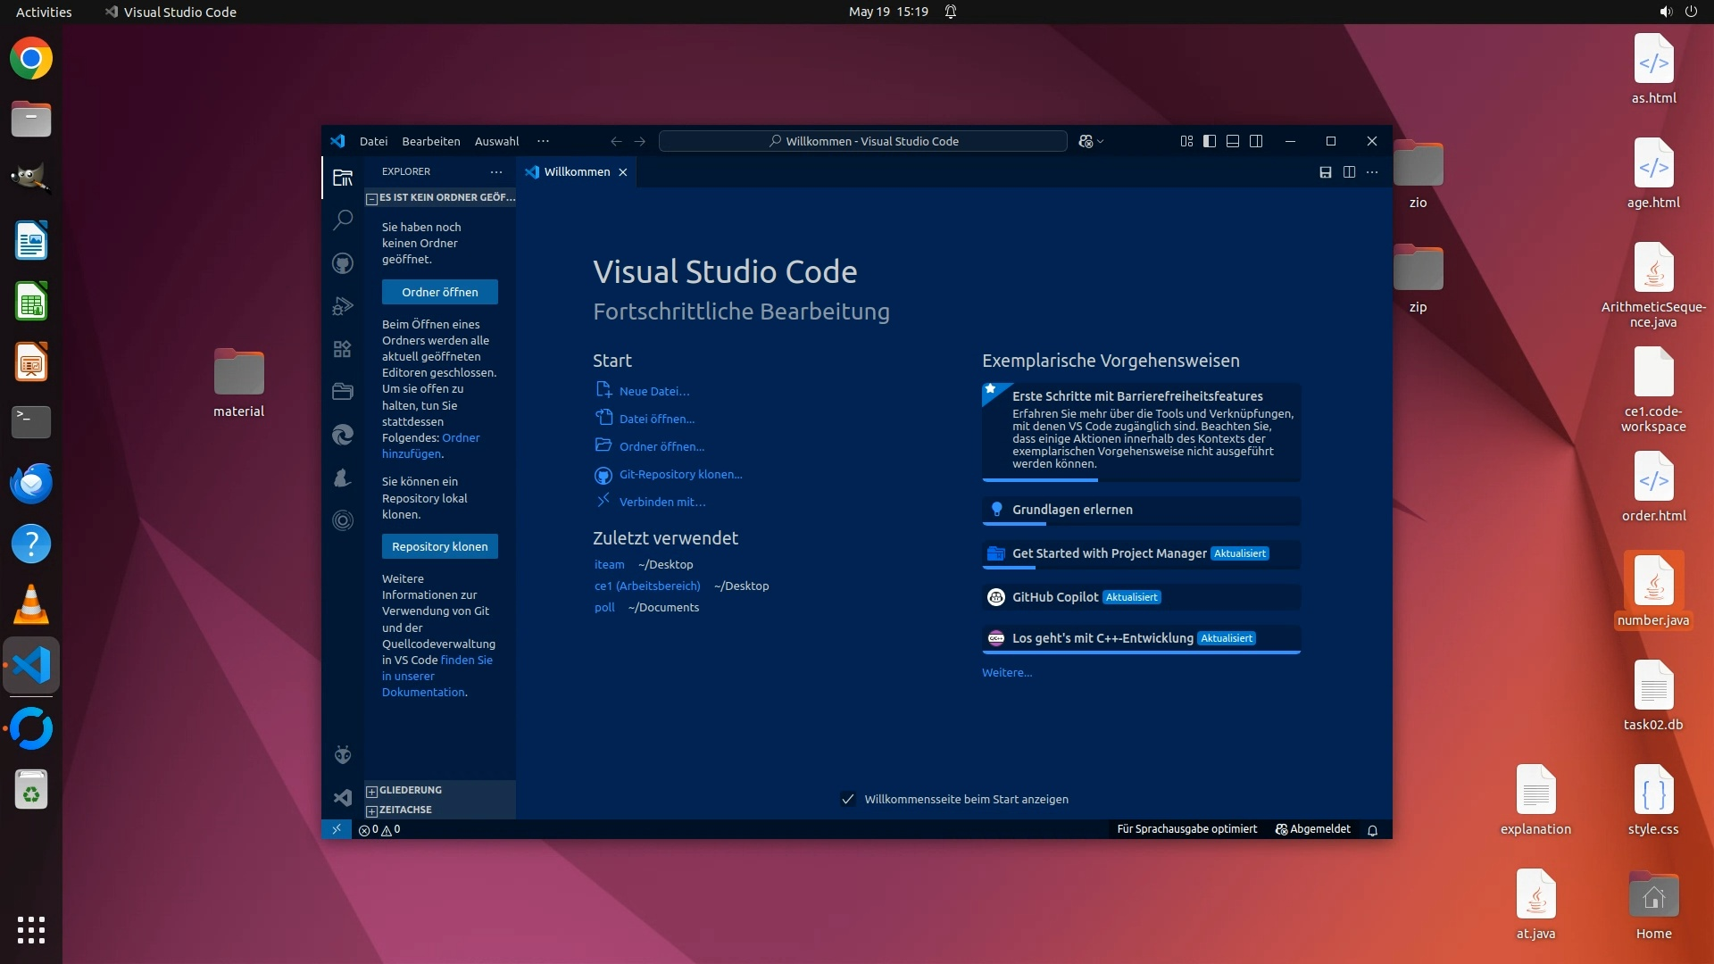Click the remote window indicator in the status bar
Viewport: 1714px width, 964px height.
click(x=337, y=829)
